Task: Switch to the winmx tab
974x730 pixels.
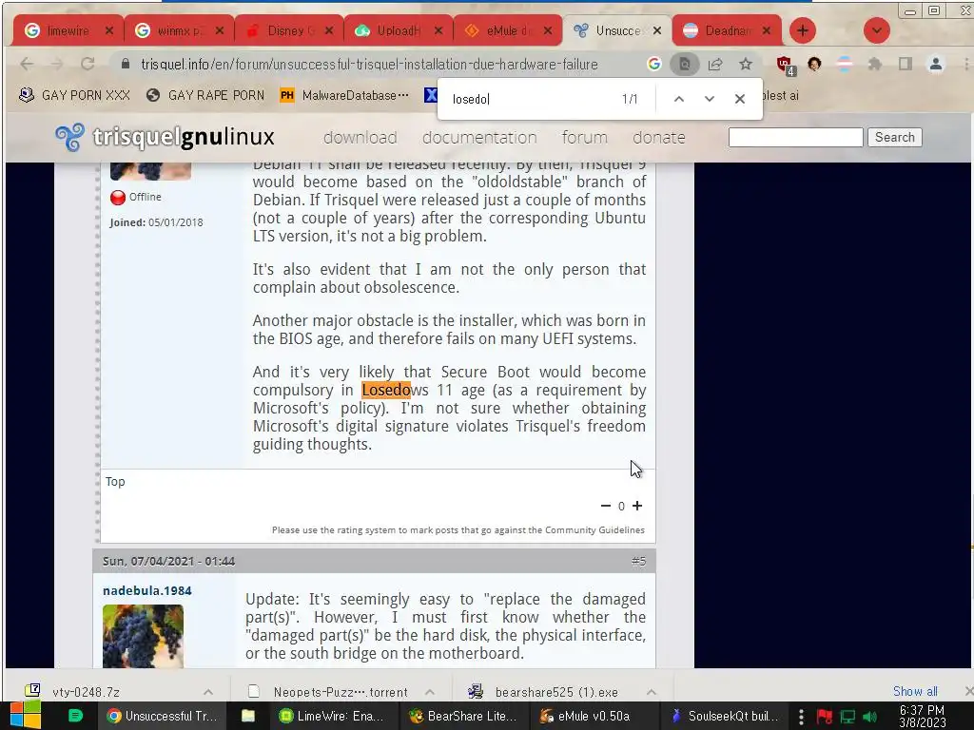Action: point(179,30)
